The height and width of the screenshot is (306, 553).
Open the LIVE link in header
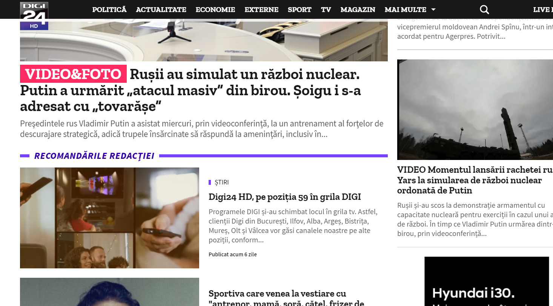point(543,9)
